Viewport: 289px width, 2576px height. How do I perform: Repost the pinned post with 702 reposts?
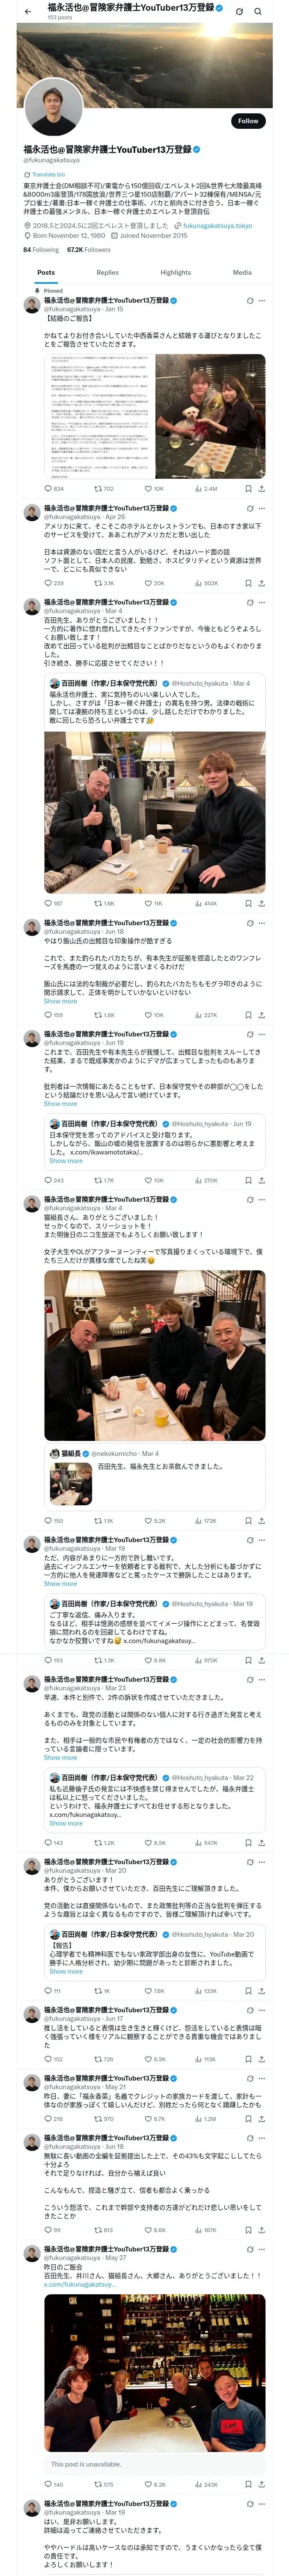(x=104, y=489)
